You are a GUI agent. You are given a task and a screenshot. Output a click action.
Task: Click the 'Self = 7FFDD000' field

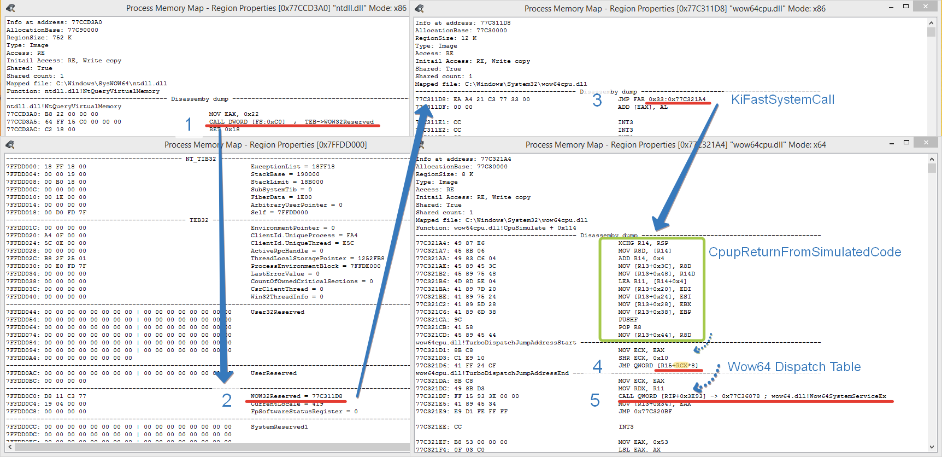(x=279, y=213)
